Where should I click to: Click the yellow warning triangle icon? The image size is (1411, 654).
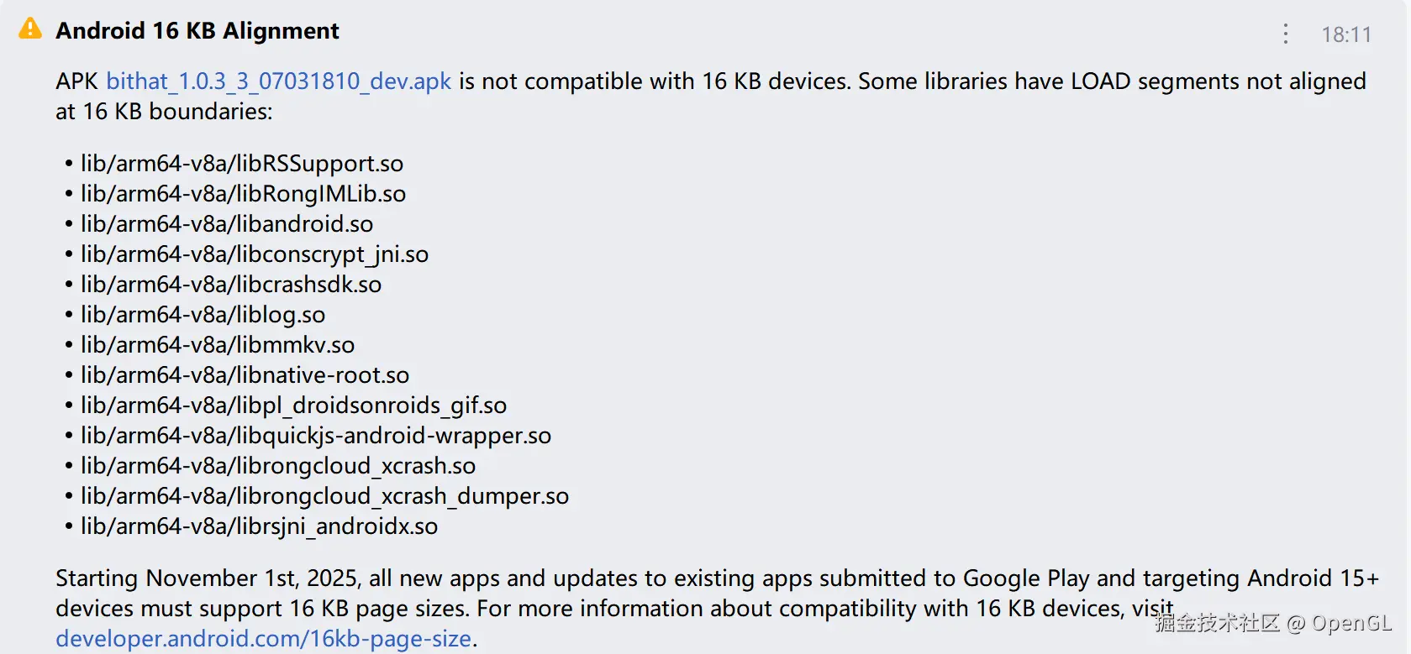pos(30,29)
